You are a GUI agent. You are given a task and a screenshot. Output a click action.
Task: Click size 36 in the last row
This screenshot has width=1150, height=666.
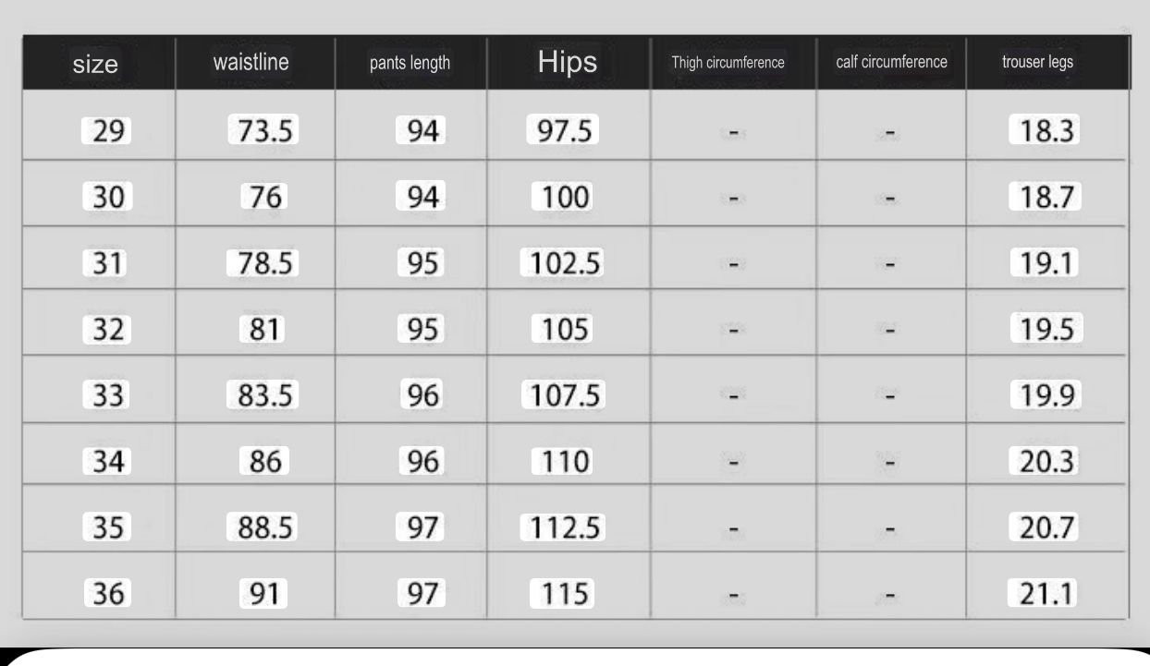107,593
